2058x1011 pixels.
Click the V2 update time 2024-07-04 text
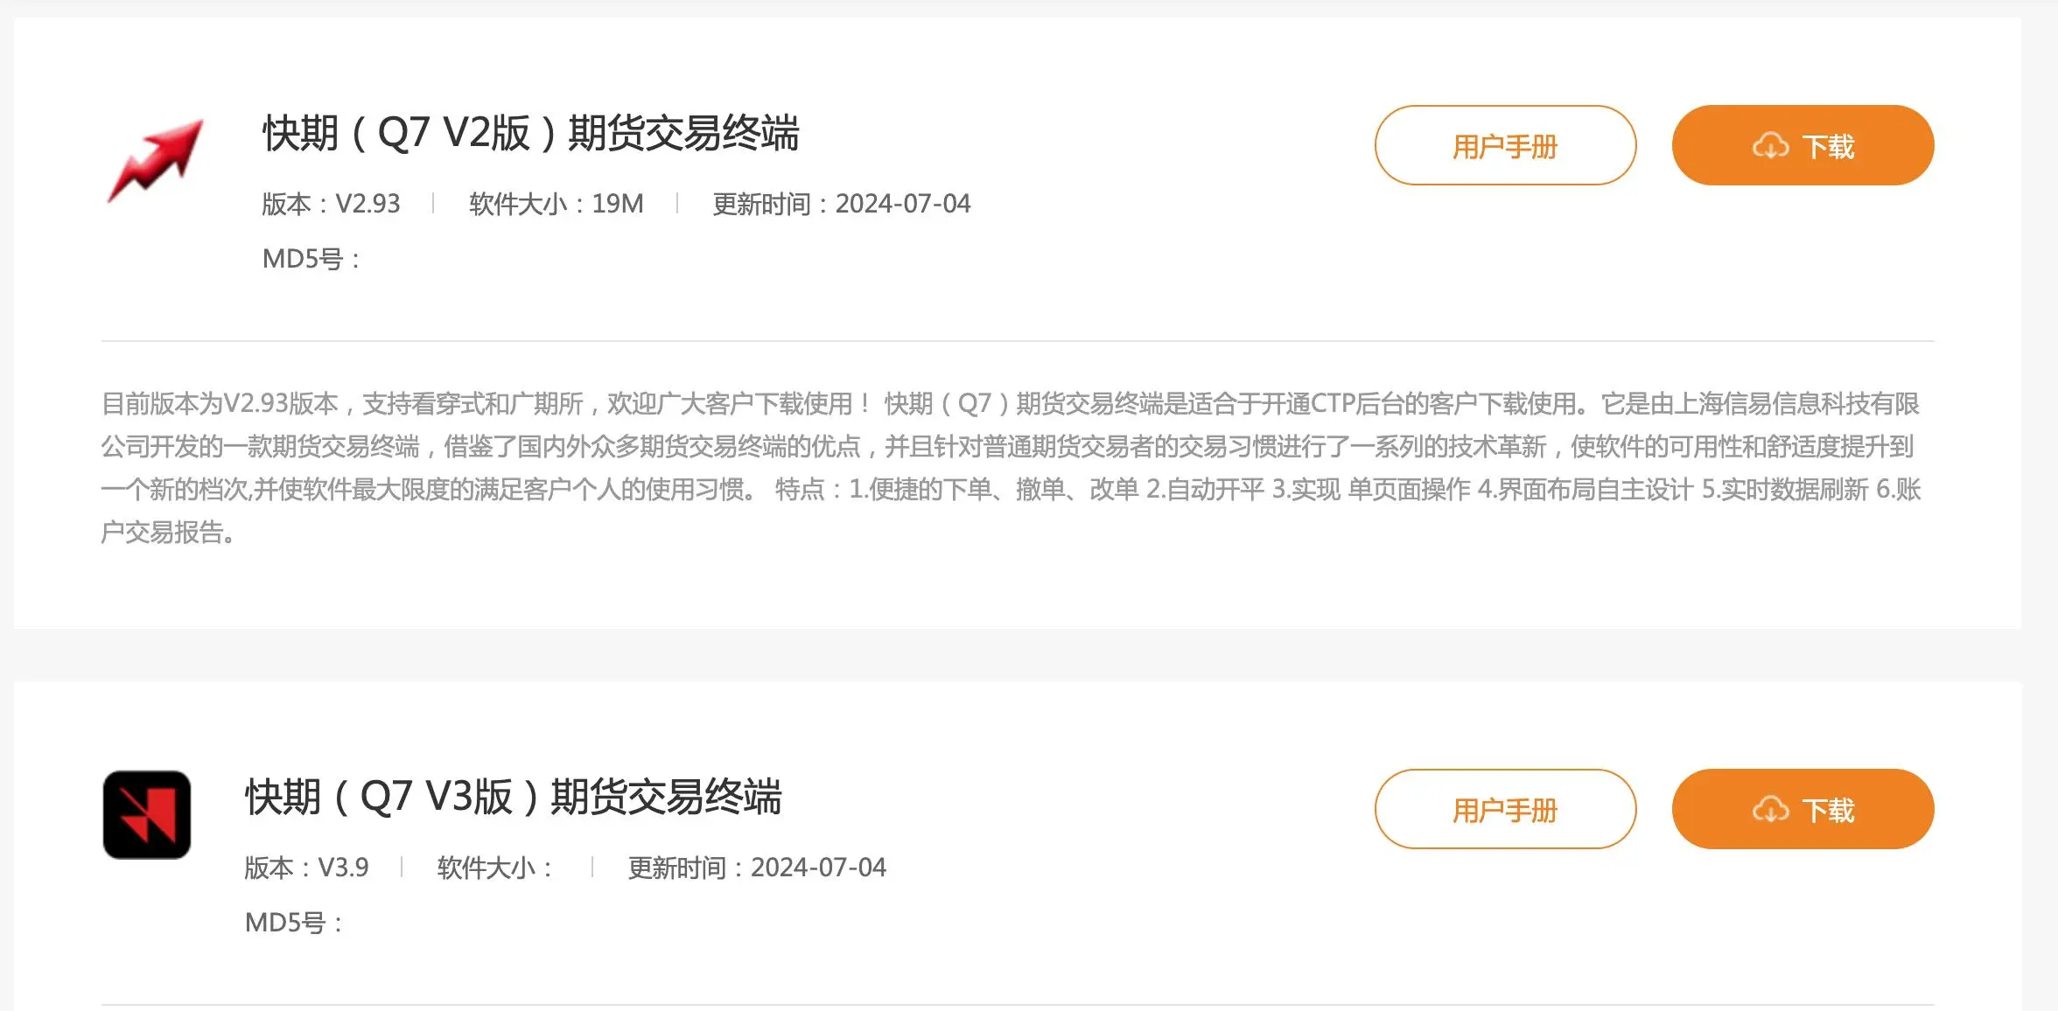[842, 204]
